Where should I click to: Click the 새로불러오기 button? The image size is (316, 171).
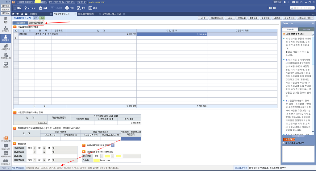[x=216, y=18]
